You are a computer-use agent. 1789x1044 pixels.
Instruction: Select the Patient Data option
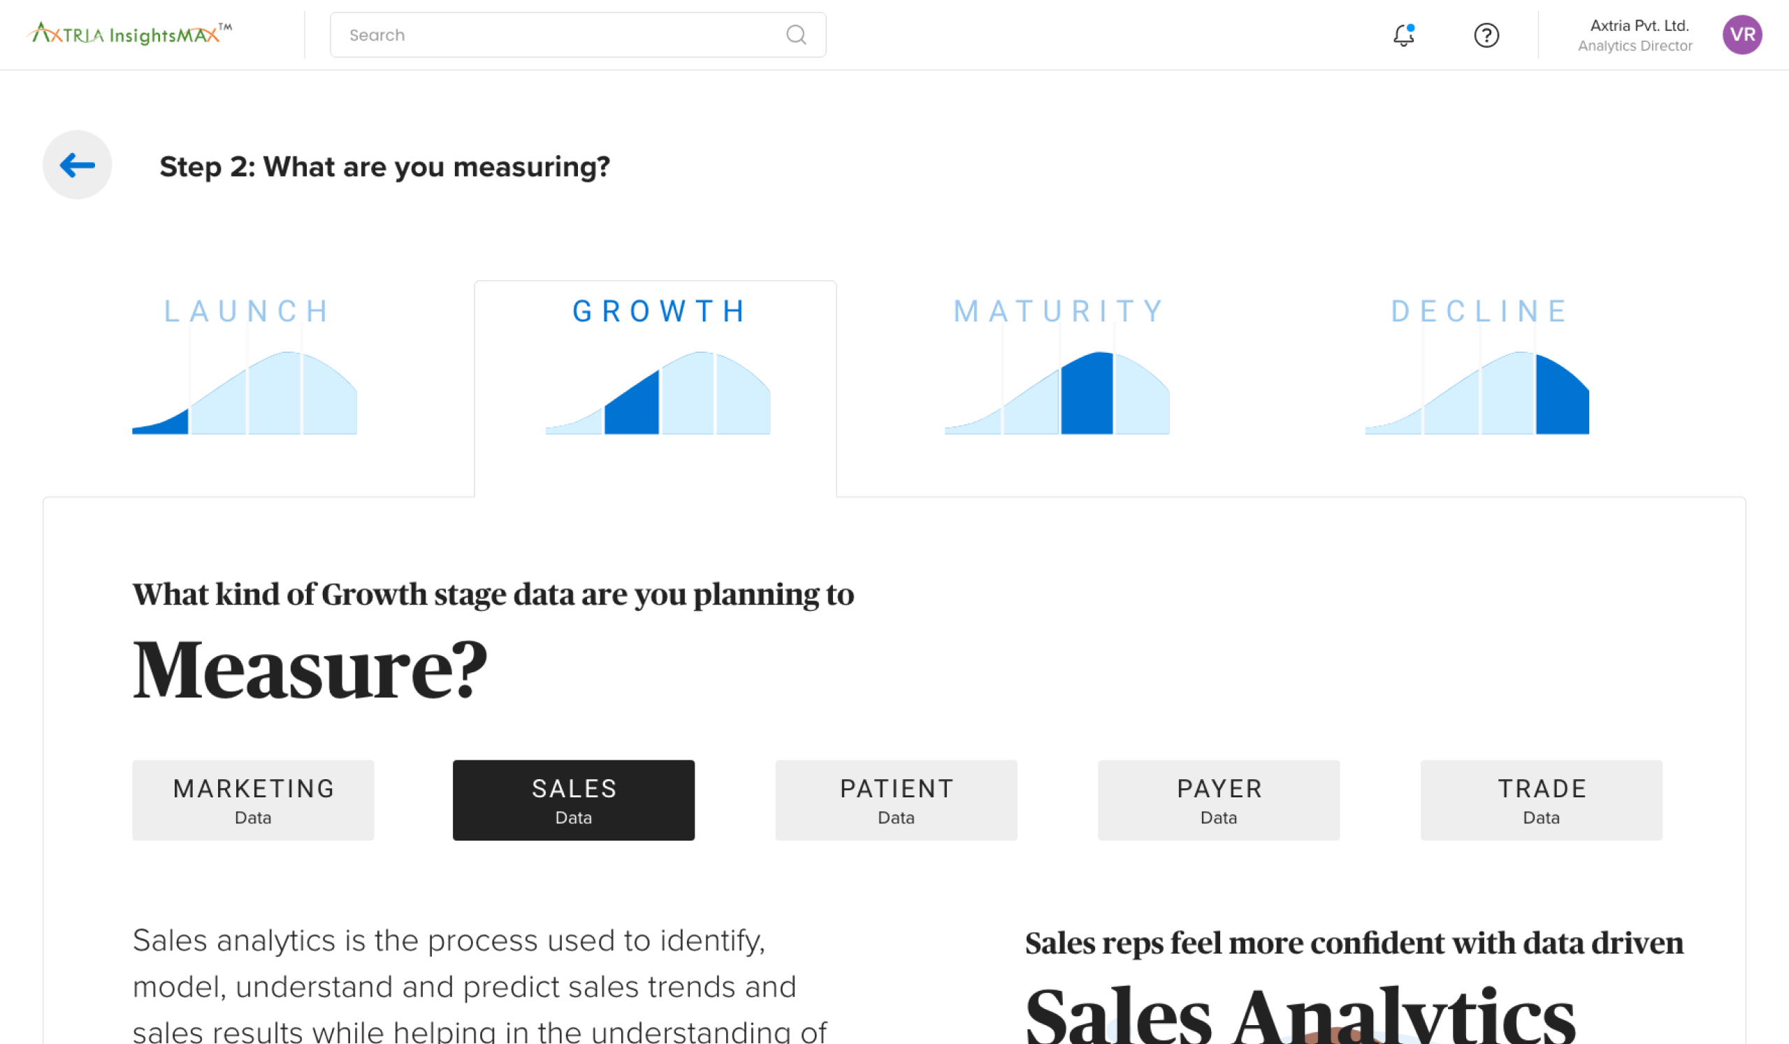tap(896, 800)
